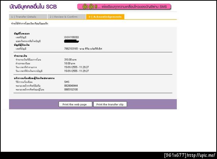The width and height of the screenshot is (217, 159).
Task: Click the Print the transfer slip button
Action: [x=110, y=104]
